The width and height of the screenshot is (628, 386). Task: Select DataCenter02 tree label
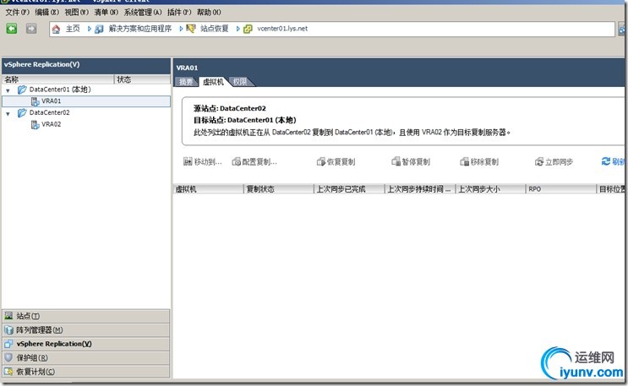point(49,113)
